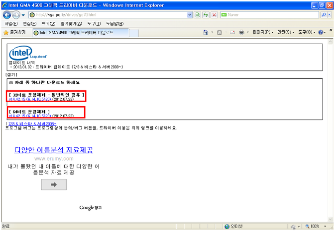335x231 pixels.
Task: Expand the Home button dropdown arrow
Action: [212, 32]
